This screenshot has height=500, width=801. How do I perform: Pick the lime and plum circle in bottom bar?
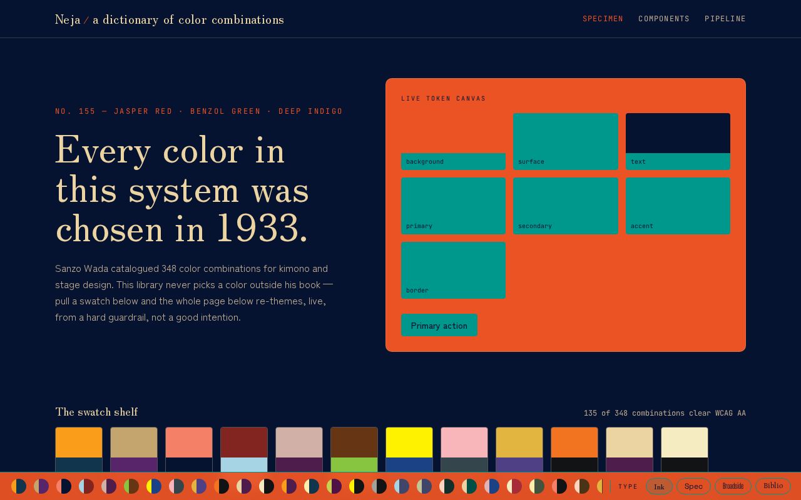tap(334, 486)
